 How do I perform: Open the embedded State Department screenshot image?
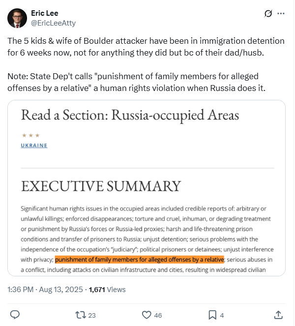[x=147, y=188]
